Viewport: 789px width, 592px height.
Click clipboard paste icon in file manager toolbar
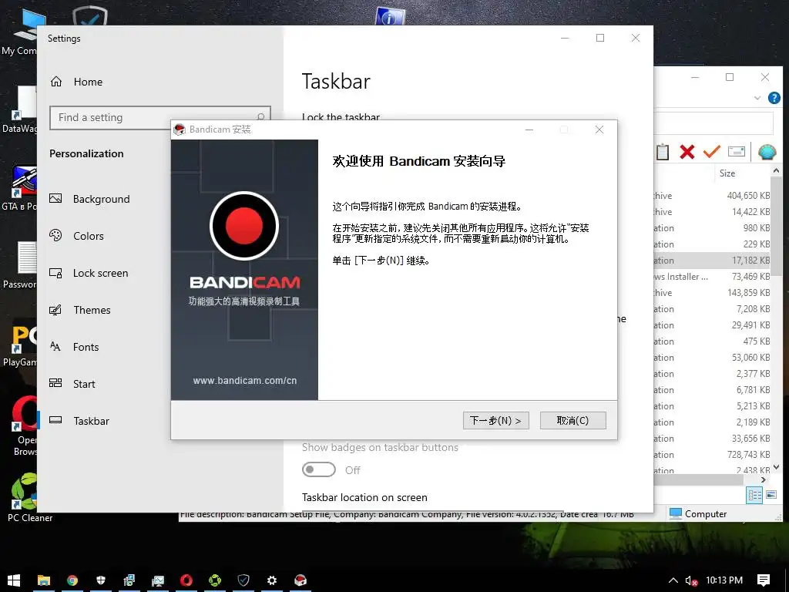[x=663, y=152]
